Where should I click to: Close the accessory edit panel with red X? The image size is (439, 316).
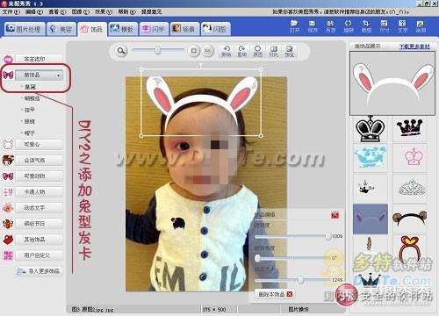tap(335, 216)
